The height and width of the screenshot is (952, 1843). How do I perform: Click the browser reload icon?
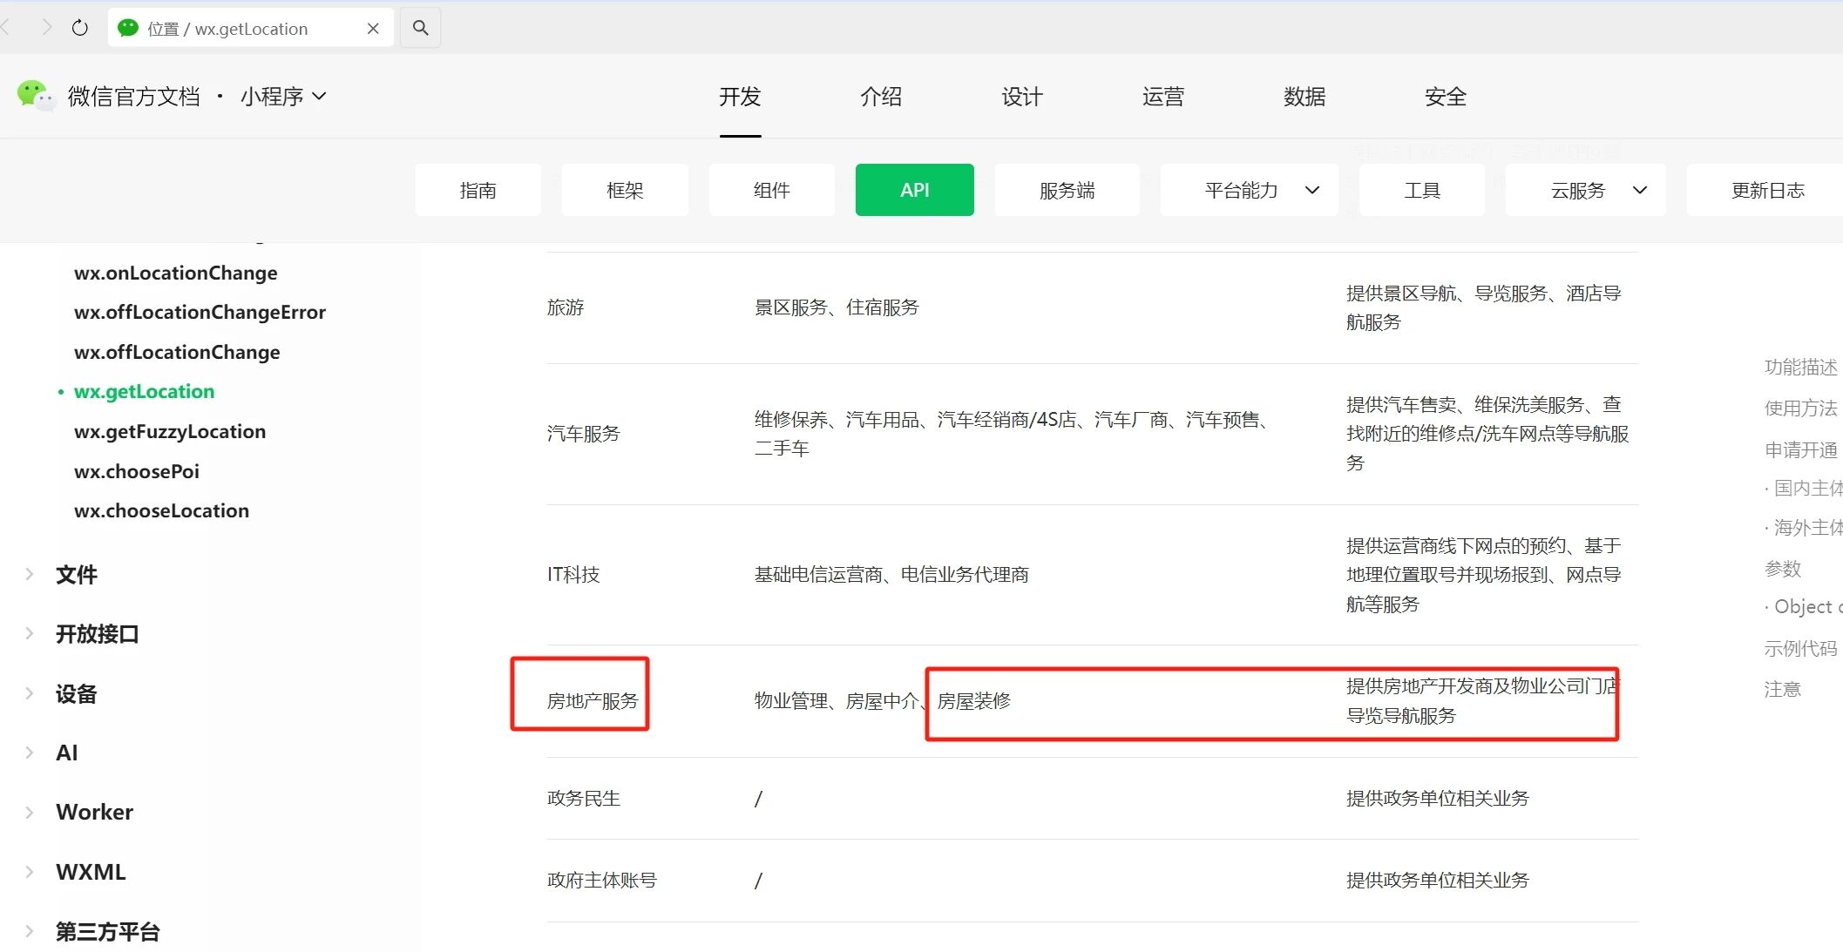click(x=79, y=28)
